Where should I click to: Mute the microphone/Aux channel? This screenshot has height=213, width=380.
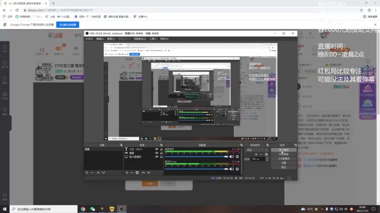point(231,169)
